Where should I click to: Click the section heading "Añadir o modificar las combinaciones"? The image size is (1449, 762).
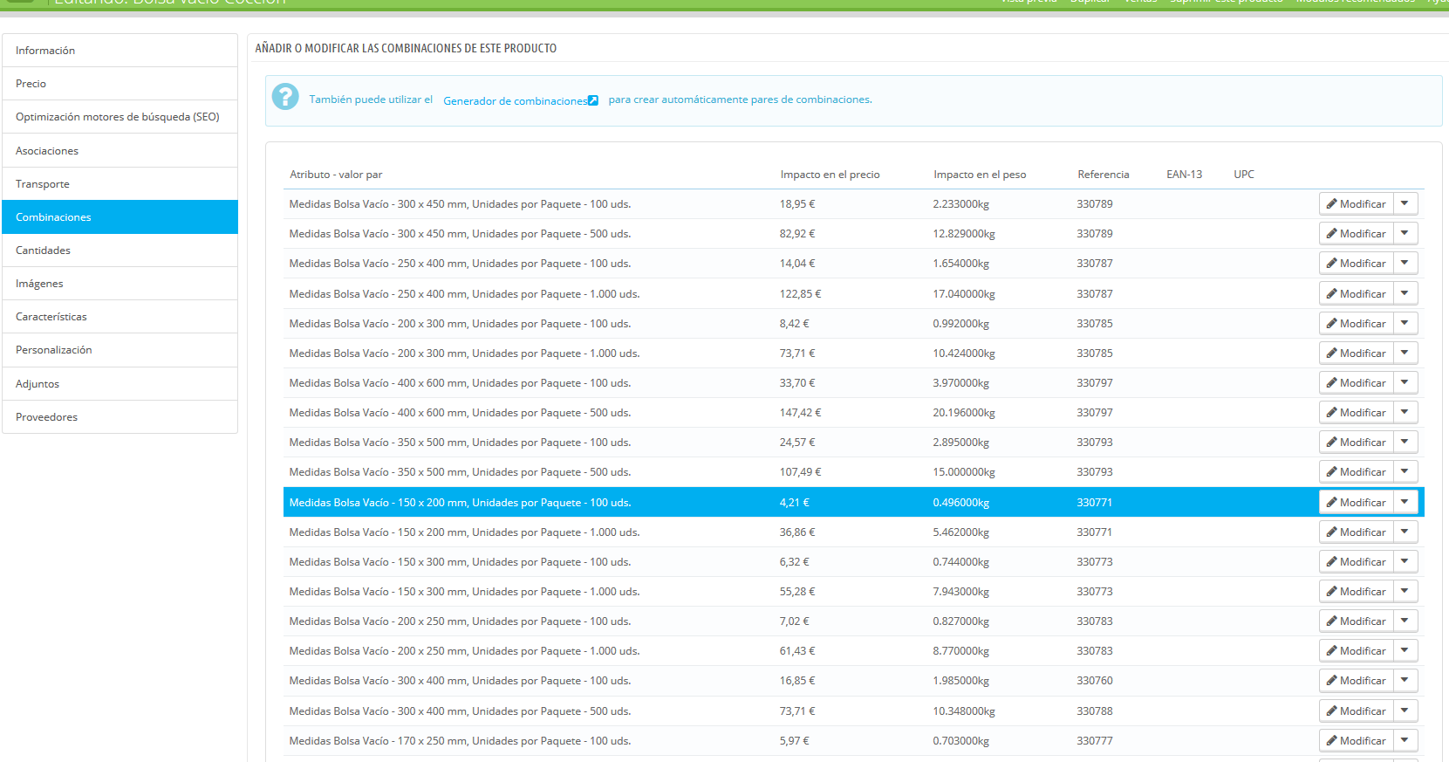[406, 49]
